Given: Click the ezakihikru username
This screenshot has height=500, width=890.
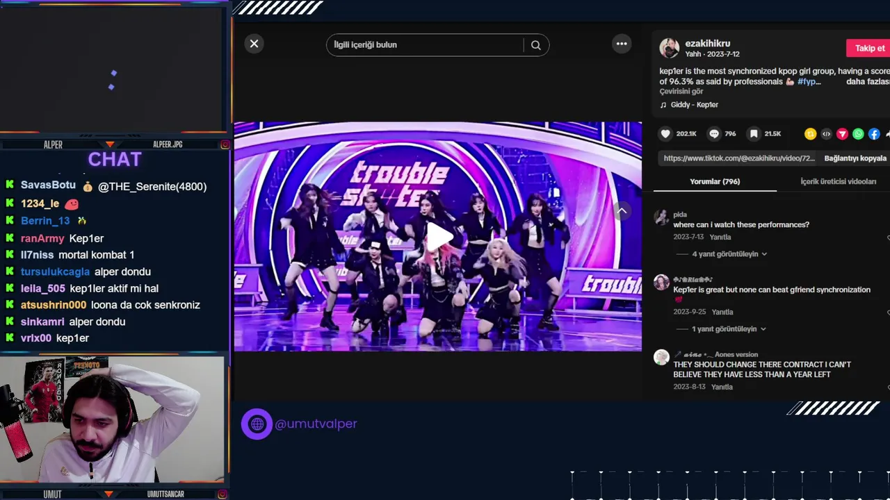Looking at the screenshot, I should 708,43.
